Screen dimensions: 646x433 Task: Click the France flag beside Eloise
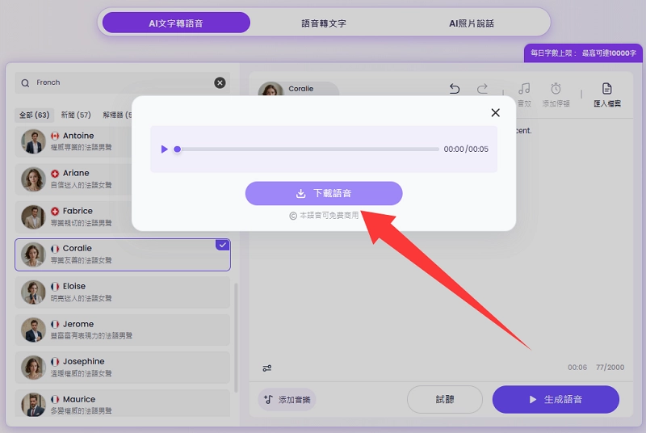click(55, 286)
